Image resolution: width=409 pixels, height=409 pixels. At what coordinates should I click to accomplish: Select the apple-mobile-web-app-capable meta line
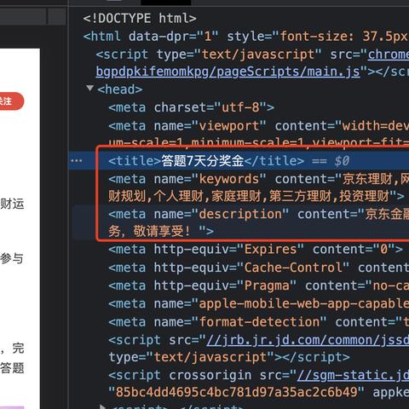pos(258,304)
